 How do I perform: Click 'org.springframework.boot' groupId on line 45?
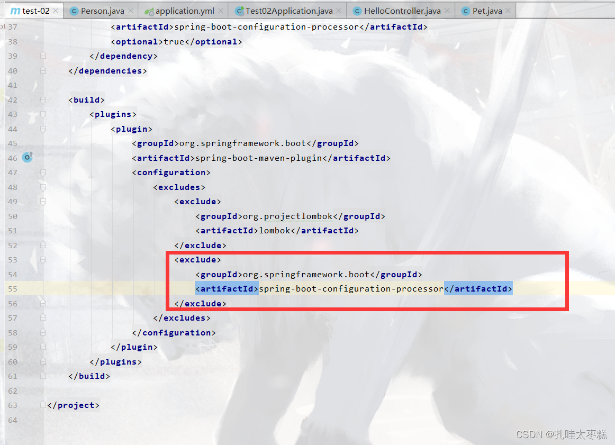click(243, 143)
